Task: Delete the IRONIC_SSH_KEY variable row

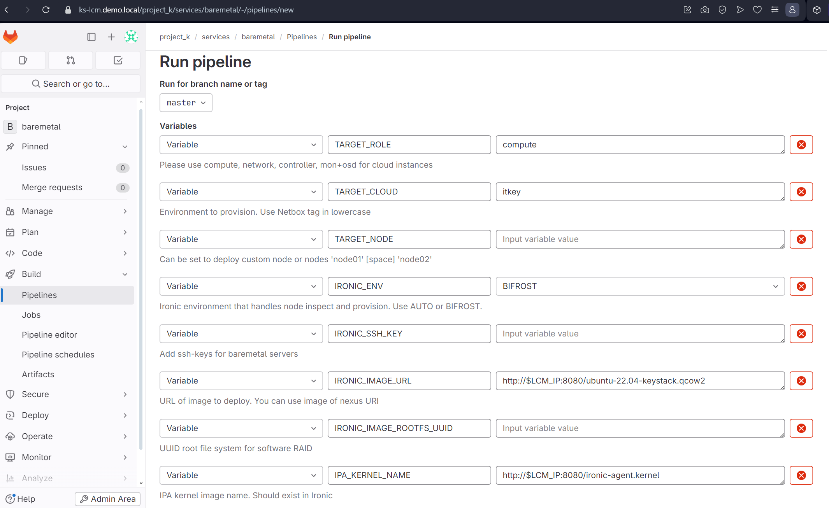Action: (801, 334)
